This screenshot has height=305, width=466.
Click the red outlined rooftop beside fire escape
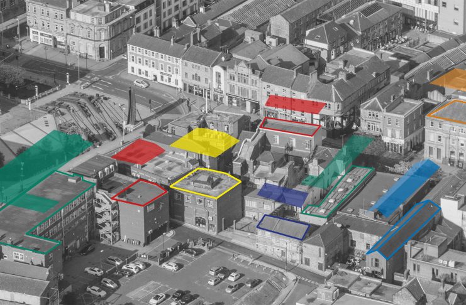coord(140,193)
